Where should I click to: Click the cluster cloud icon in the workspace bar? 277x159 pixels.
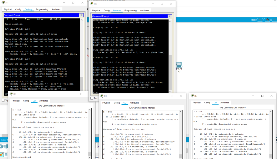[x=267, y=20]
